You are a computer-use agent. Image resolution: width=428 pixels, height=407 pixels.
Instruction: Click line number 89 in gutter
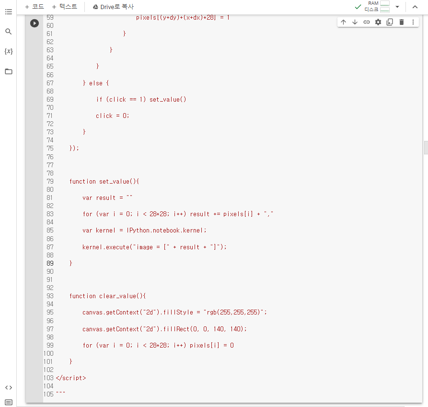[x=50, y=263]
